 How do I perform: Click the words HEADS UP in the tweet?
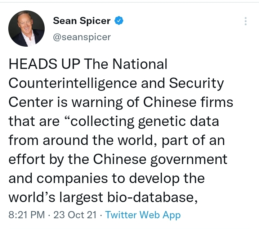(x=44, y=65)
